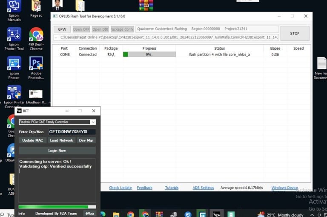This screenshot has width=327, height=217.
Task: Open Windows Device Manager link
Action: coord(284,188)
